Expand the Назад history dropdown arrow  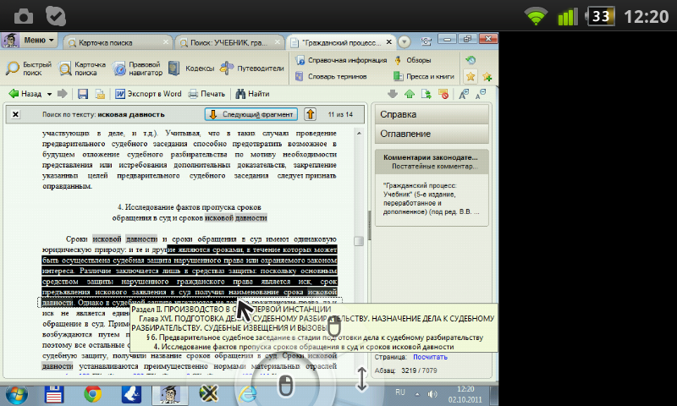(x=50, y=94)
